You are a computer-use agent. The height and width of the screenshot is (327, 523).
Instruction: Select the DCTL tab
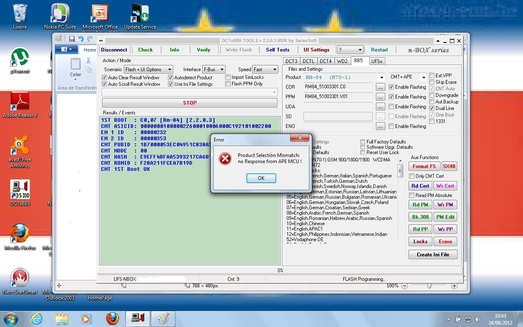coord(308,61)
